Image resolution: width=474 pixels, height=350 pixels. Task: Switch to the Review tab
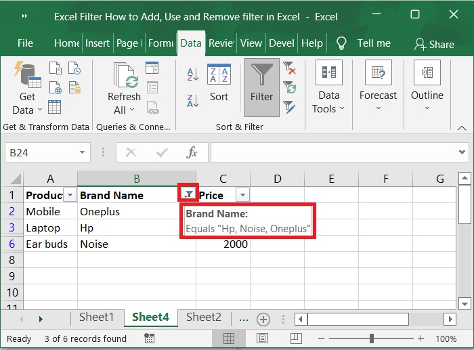221,43
